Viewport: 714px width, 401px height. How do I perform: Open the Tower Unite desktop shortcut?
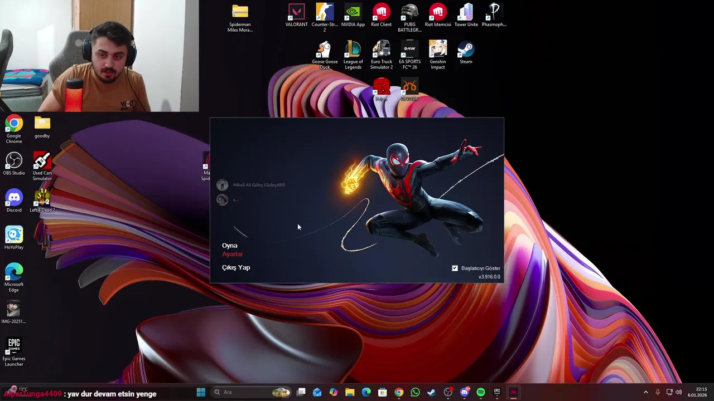click(466, 16)
